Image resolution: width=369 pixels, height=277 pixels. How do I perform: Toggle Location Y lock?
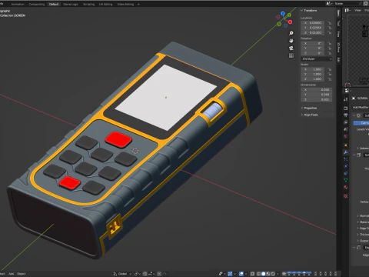(330, 28)
